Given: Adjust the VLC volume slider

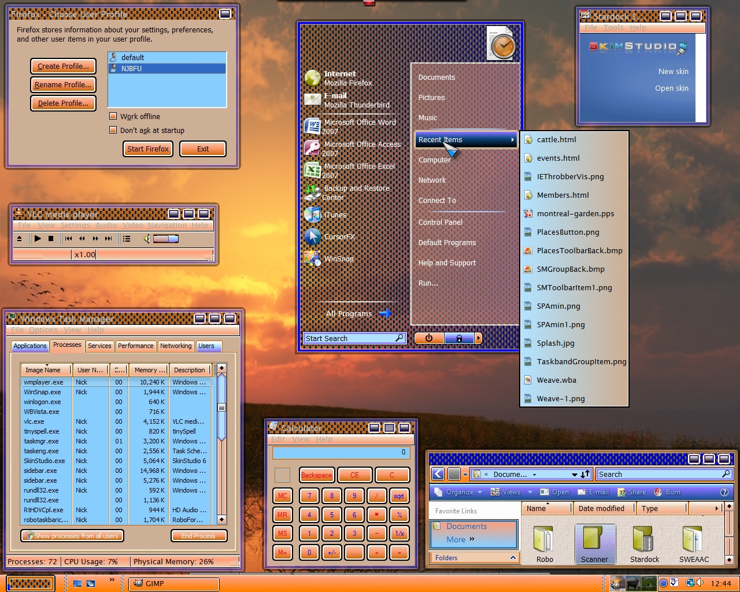Looking at the screenshot, I should (x=166, y=238).
